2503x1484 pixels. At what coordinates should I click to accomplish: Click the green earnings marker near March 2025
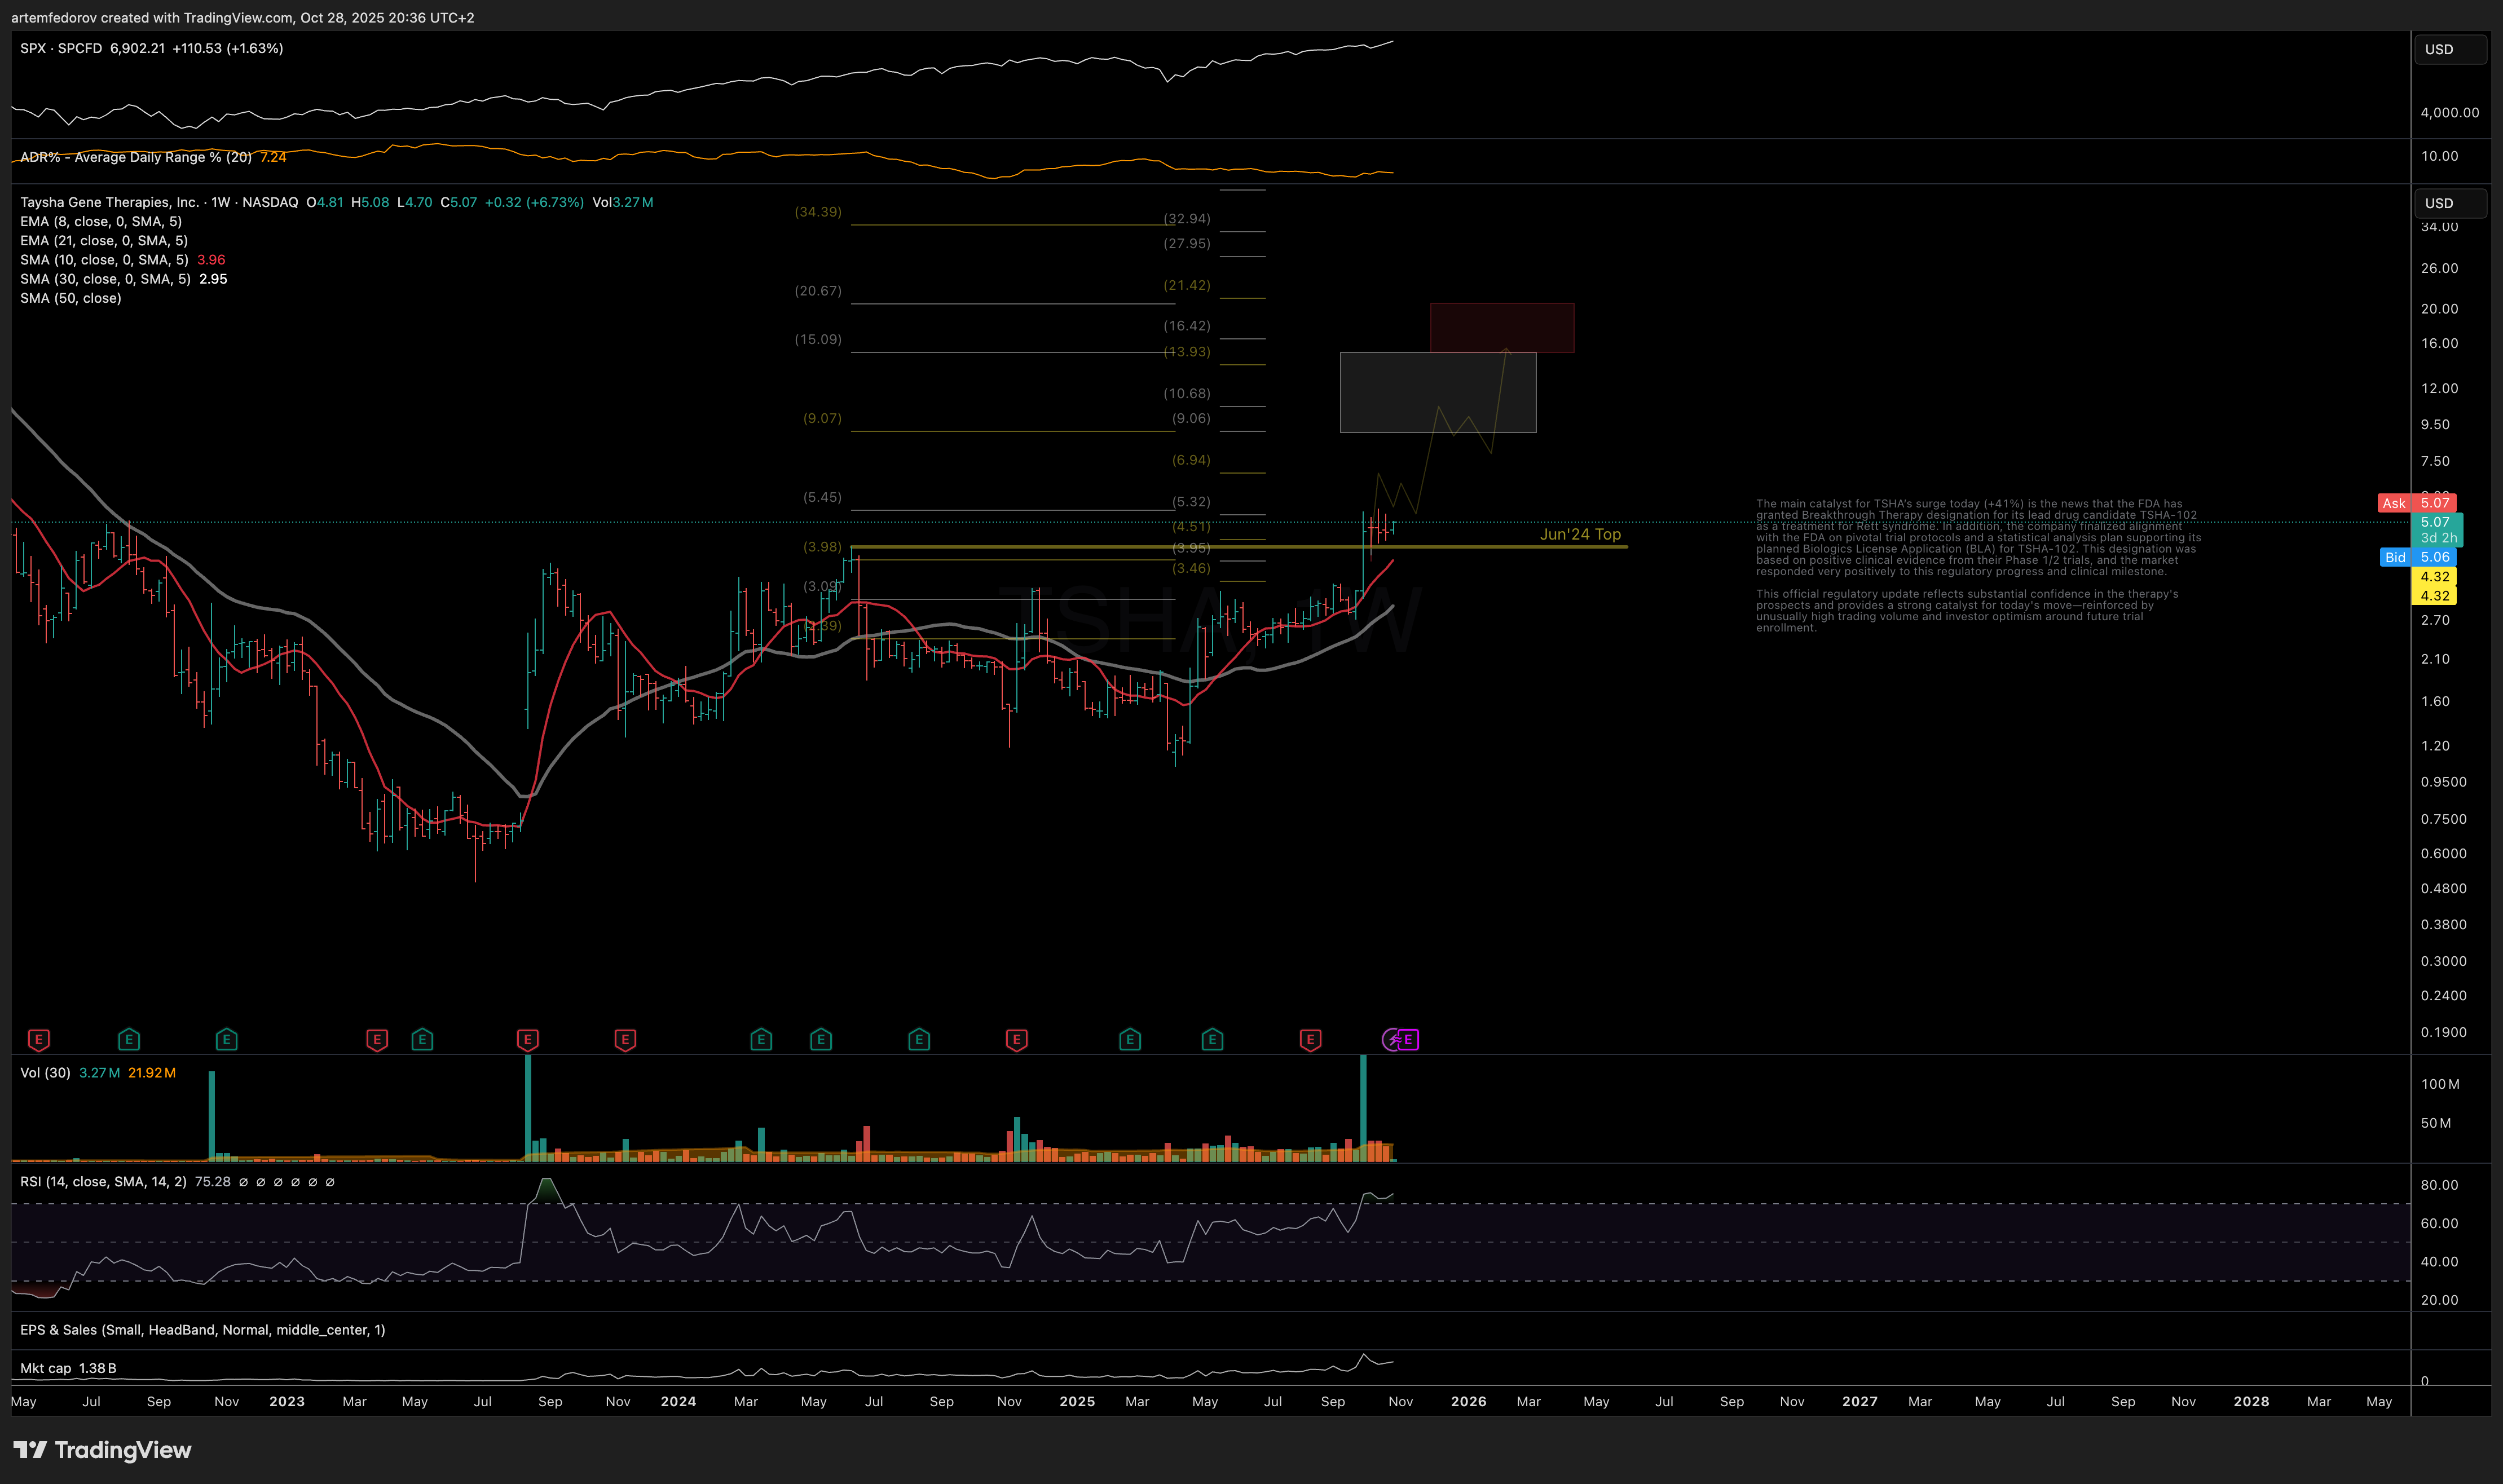click(x=1130, y=1040)
